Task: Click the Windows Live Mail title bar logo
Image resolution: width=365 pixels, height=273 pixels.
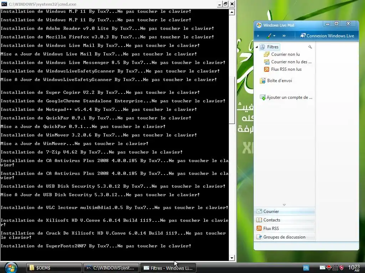Action: (259, 25)
